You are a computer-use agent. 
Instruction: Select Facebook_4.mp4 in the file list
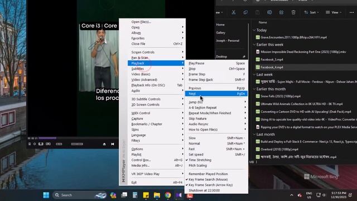click(x=272, y=67)
